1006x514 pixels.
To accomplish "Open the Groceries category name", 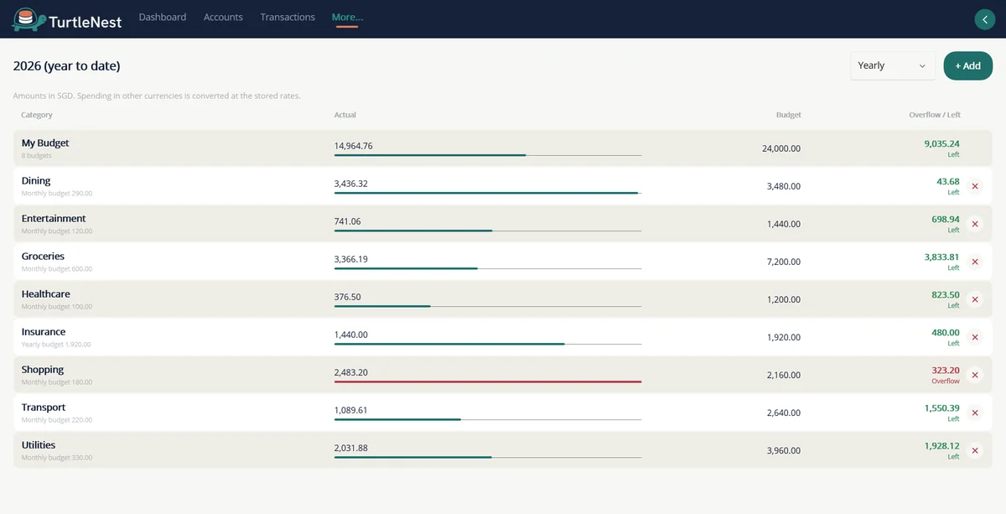I will tap(43, 257).
